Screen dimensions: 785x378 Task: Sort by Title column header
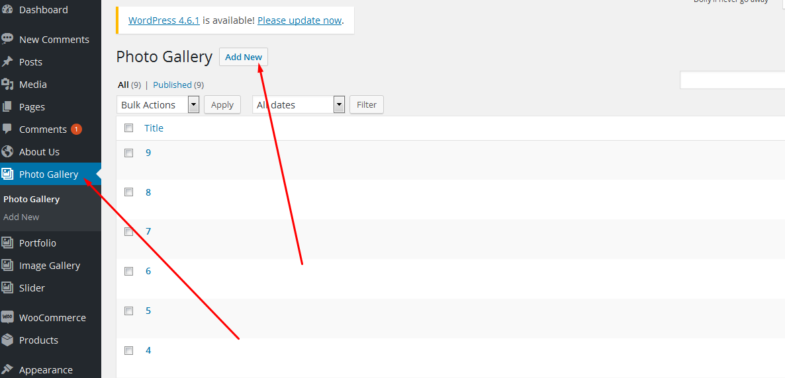[x=154, y=128]
